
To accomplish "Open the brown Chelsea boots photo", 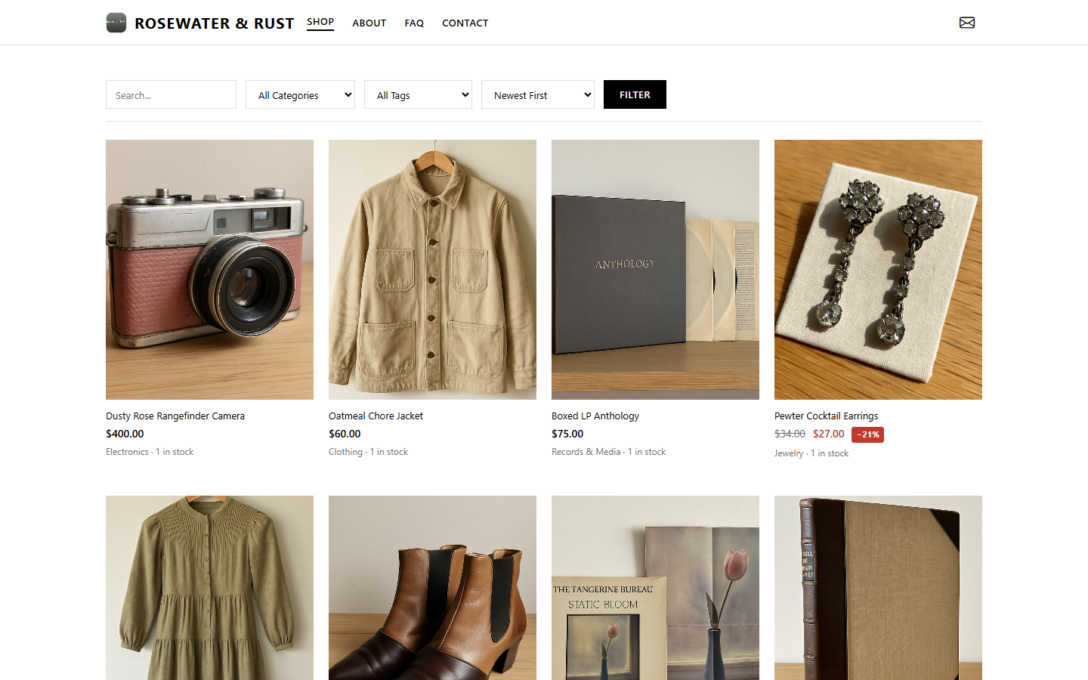I will coord(432,588).
